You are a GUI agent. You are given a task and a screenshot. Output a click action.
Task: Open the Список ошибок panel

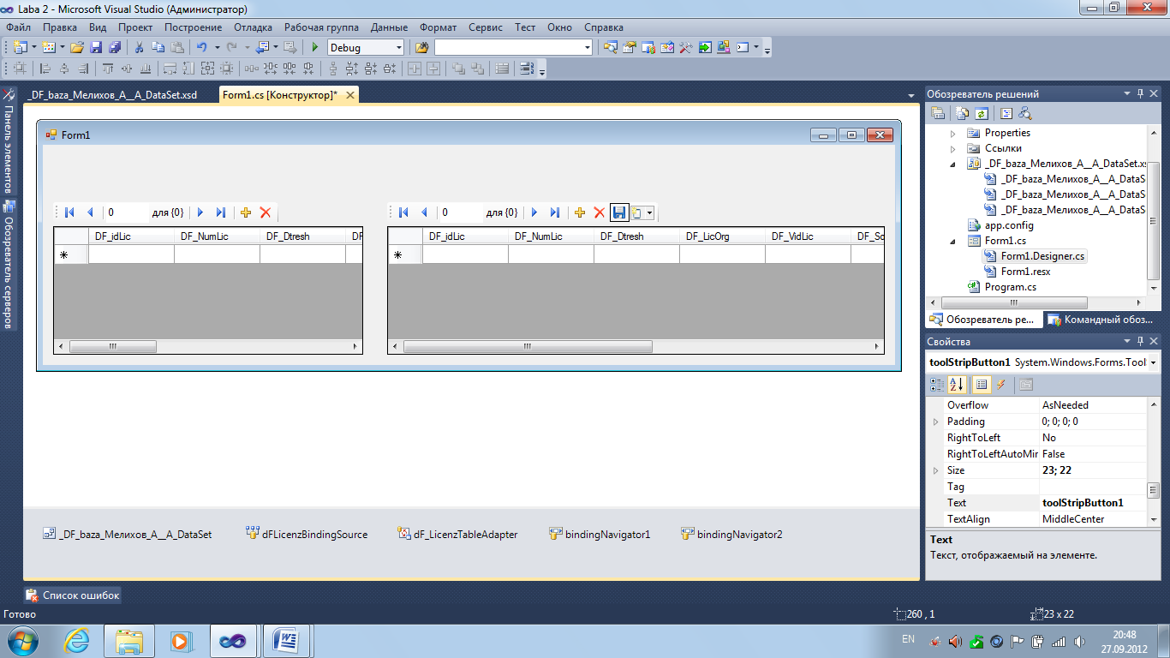[73, 595]
